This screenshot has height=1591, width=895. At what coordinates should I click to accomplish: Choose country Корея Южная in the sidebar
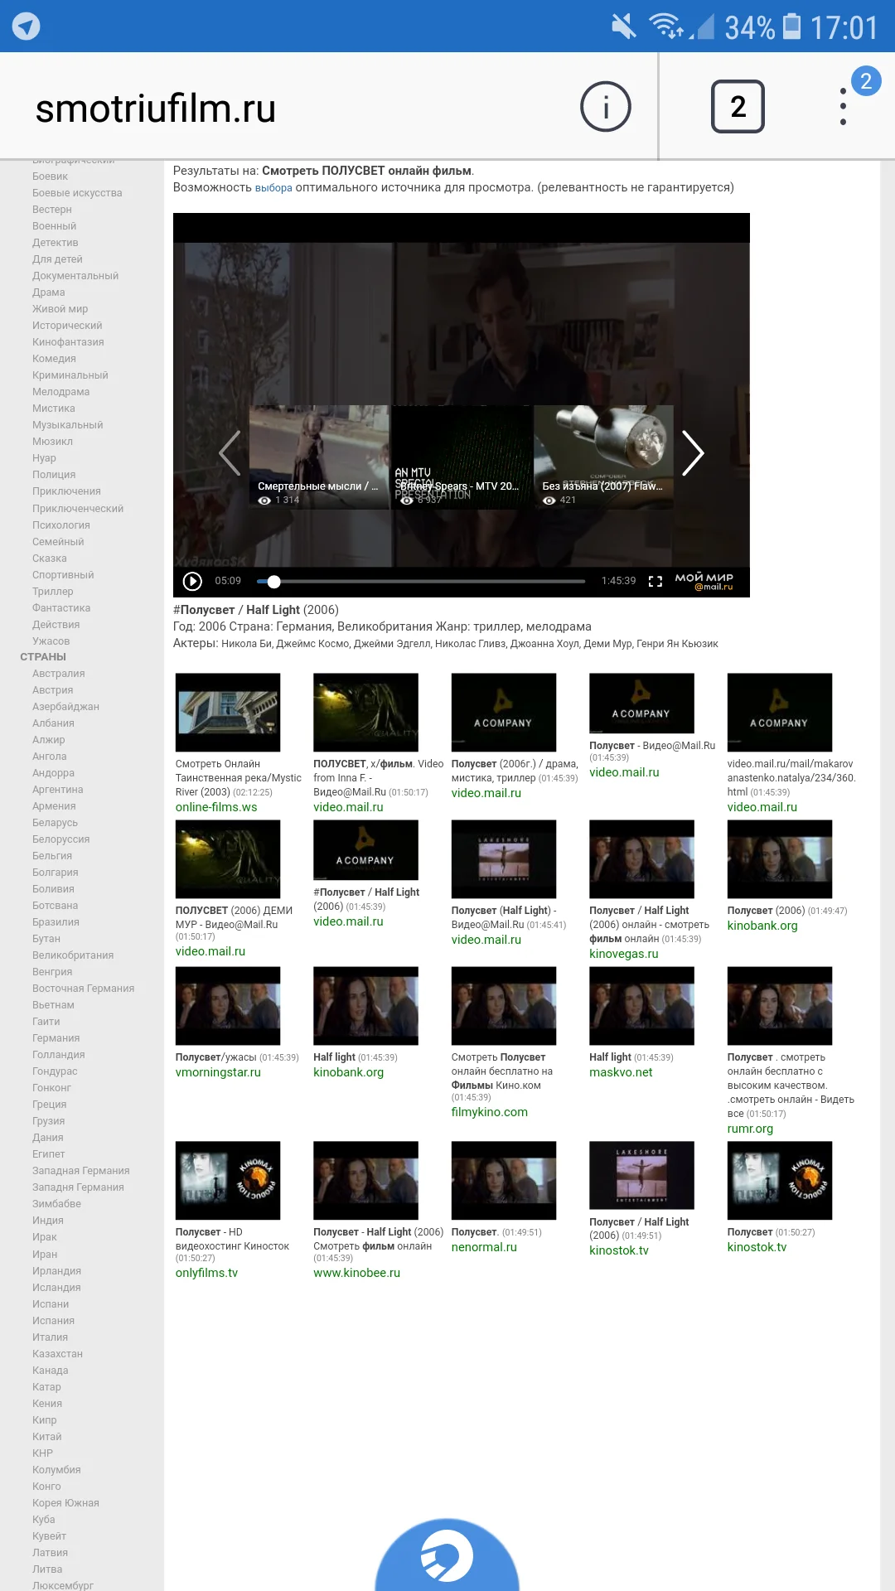65,1503
